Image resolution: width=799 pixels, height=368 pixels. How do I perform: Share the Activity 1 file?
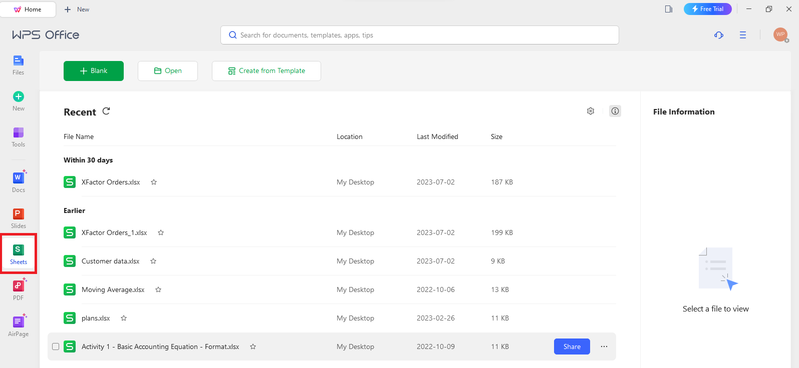[572, 346]
